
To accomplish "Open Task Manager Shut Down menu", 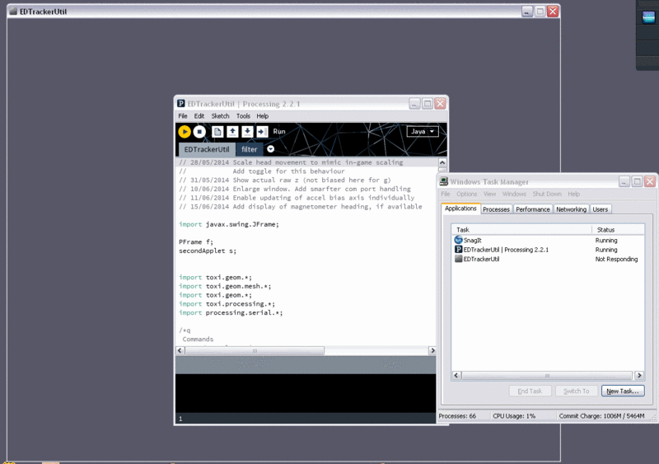I will 547,194.
